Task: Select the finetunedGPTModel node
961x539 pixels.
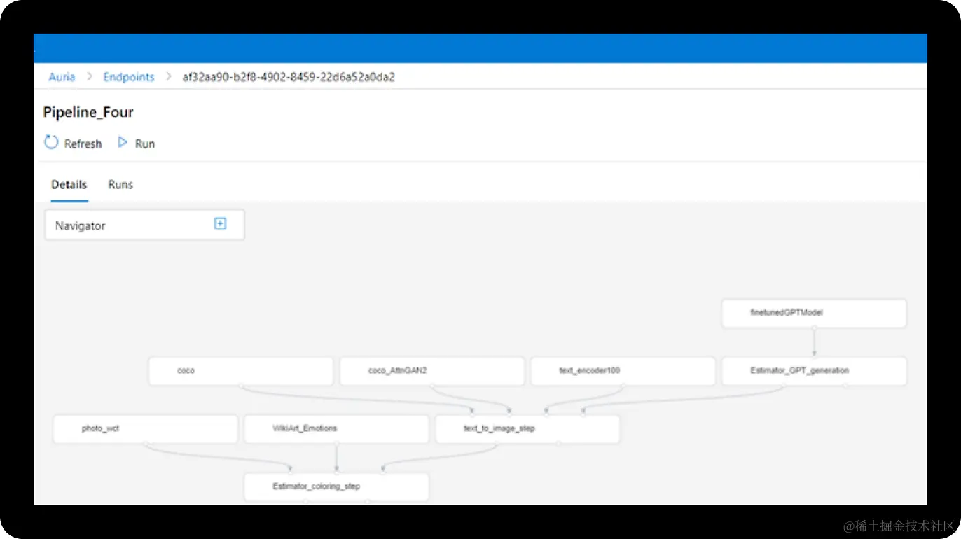Action: click(814, 313)
